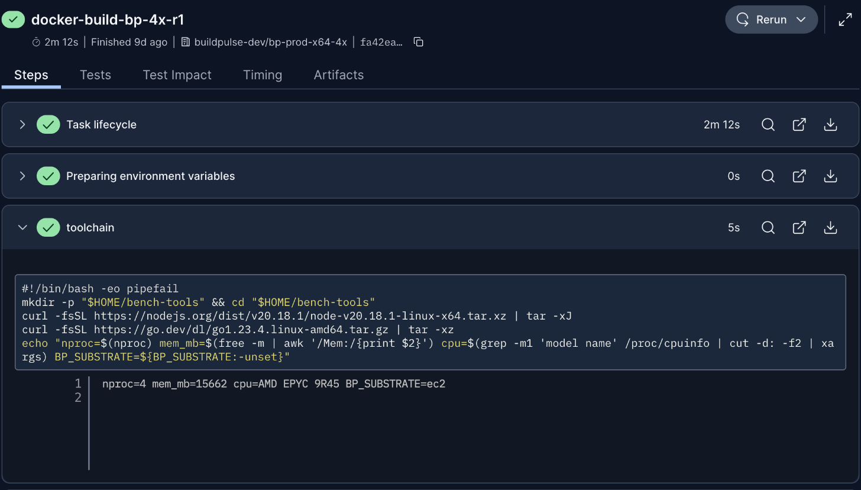Search the toolchain step log
The height and width of the screenshot is (490, 861).
(x=768, y=228)
